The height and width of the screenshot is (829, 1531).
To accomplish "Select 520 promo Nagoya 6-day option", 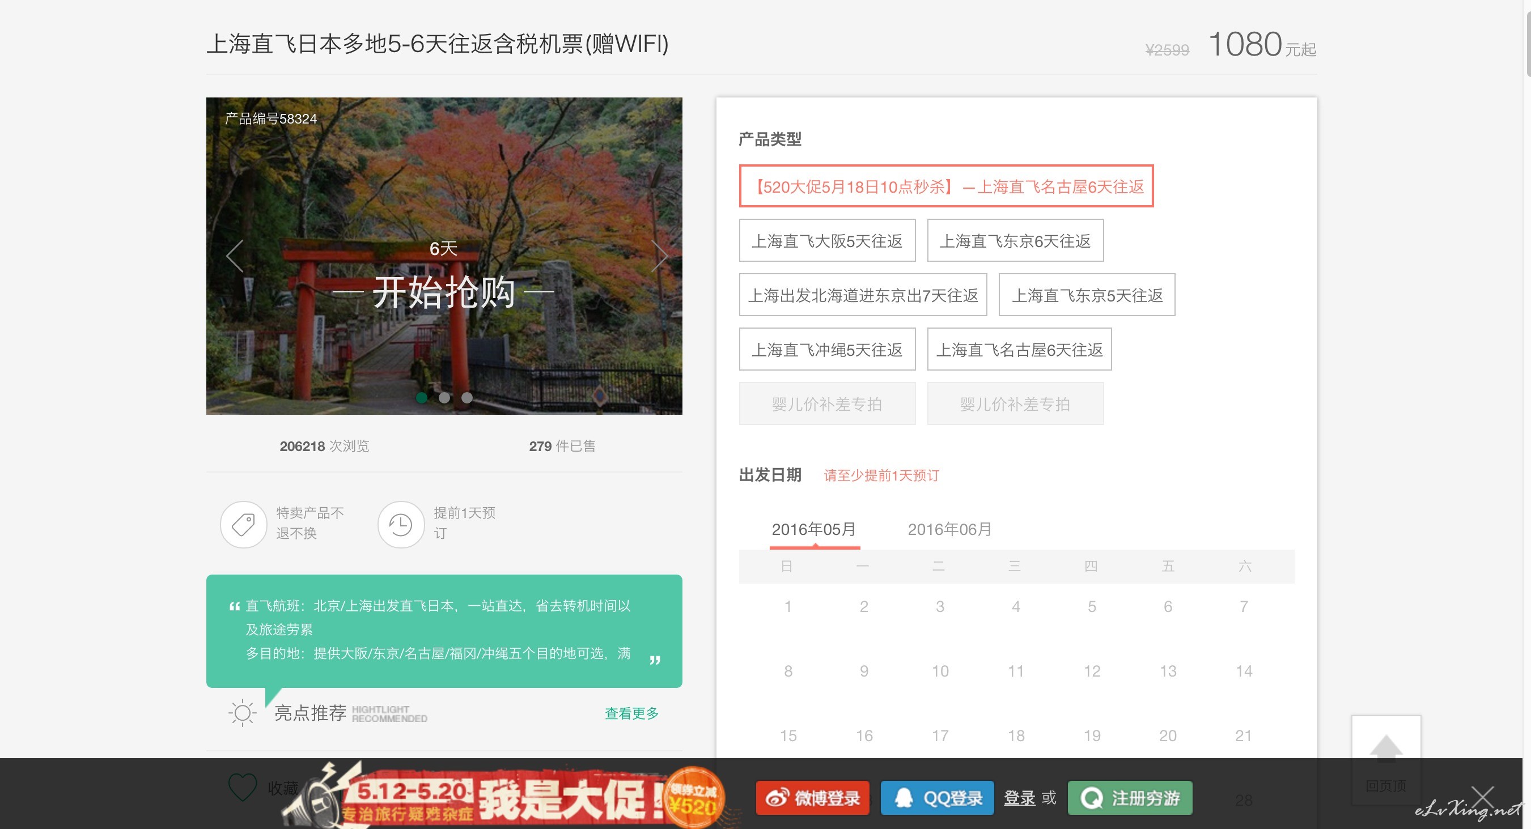I will [946, 186].
